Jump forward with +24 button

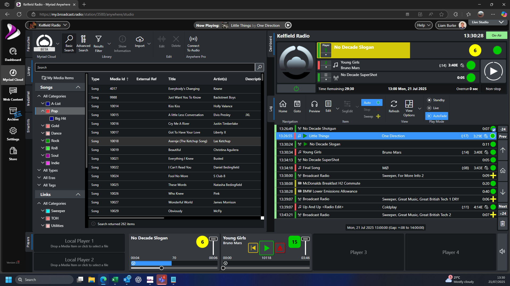coord(503,213)
